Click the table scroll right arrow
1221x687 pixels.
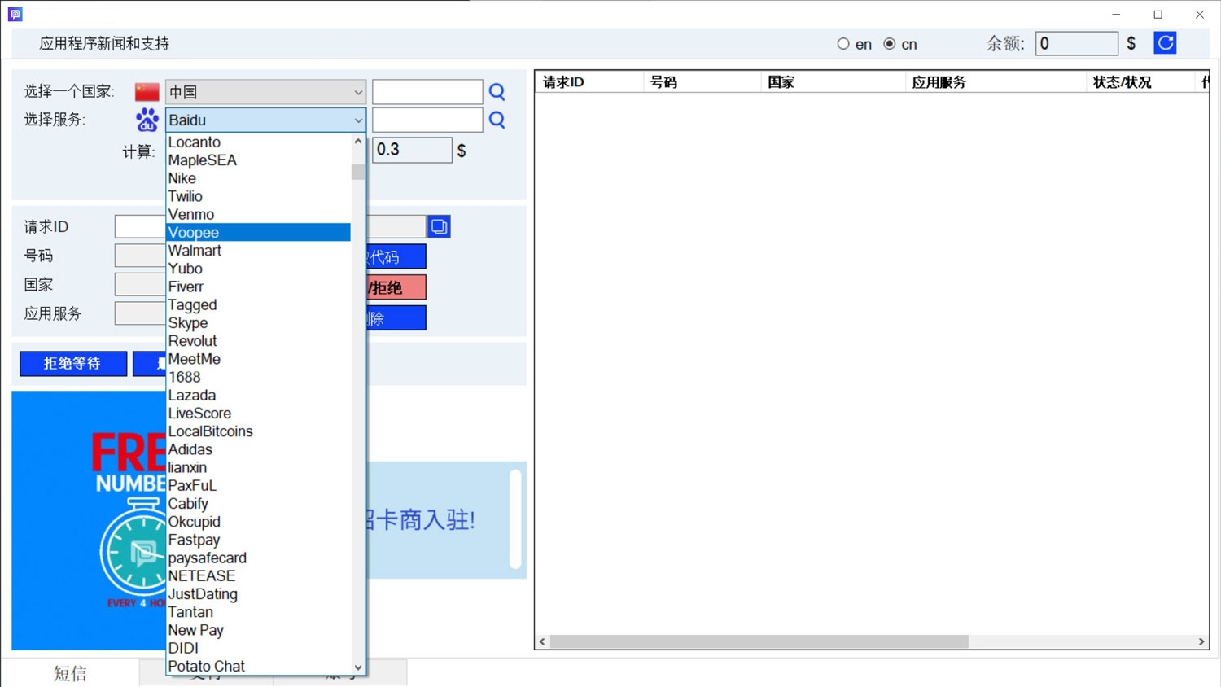pos(1201,641)
